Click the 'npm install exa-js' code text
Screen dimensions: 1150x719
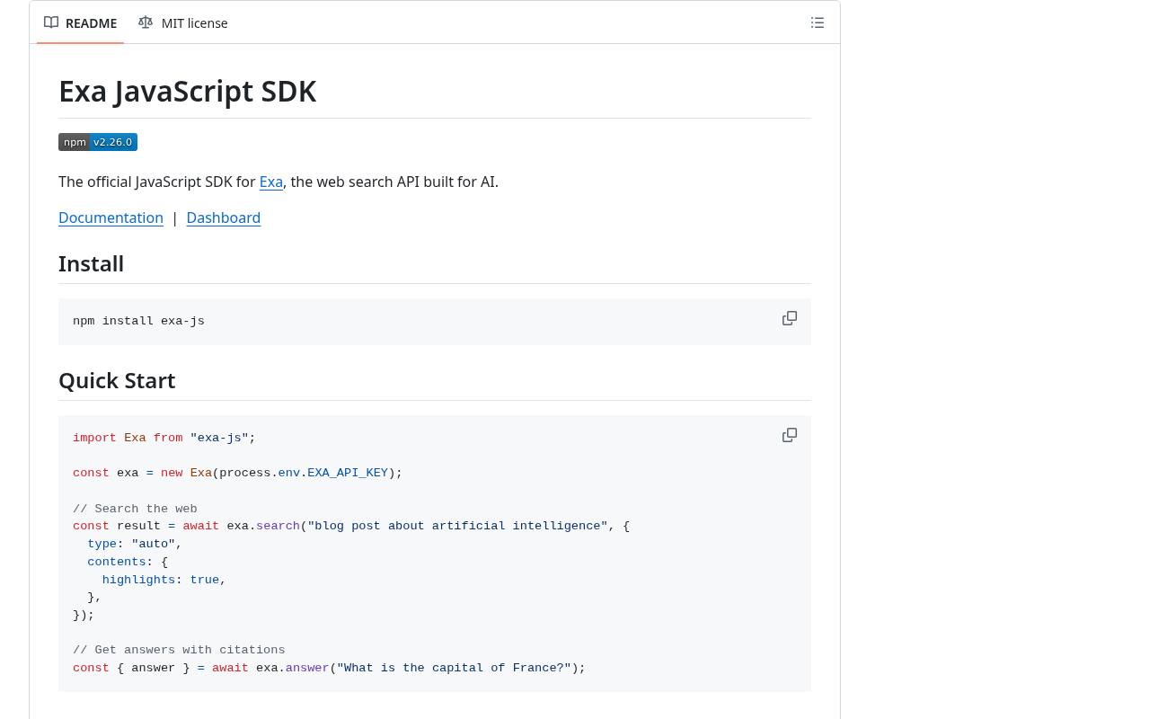point(138,321)
